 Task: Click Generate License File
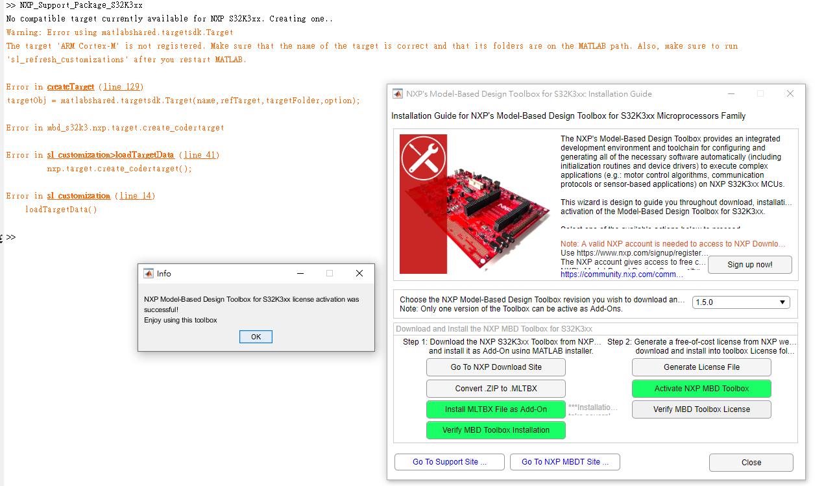pyautogui.click(x=701, y=367)
